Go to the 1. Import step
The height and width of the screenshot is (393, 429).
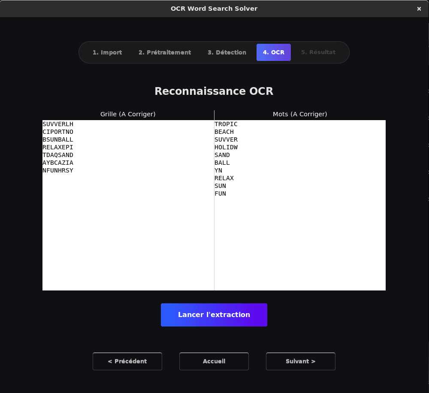coord(107,52)
